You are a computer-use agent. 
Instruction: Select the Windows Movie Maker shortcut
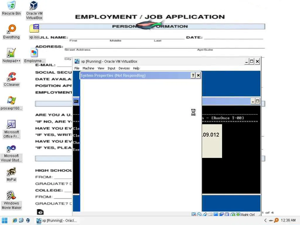pos(11,200)
